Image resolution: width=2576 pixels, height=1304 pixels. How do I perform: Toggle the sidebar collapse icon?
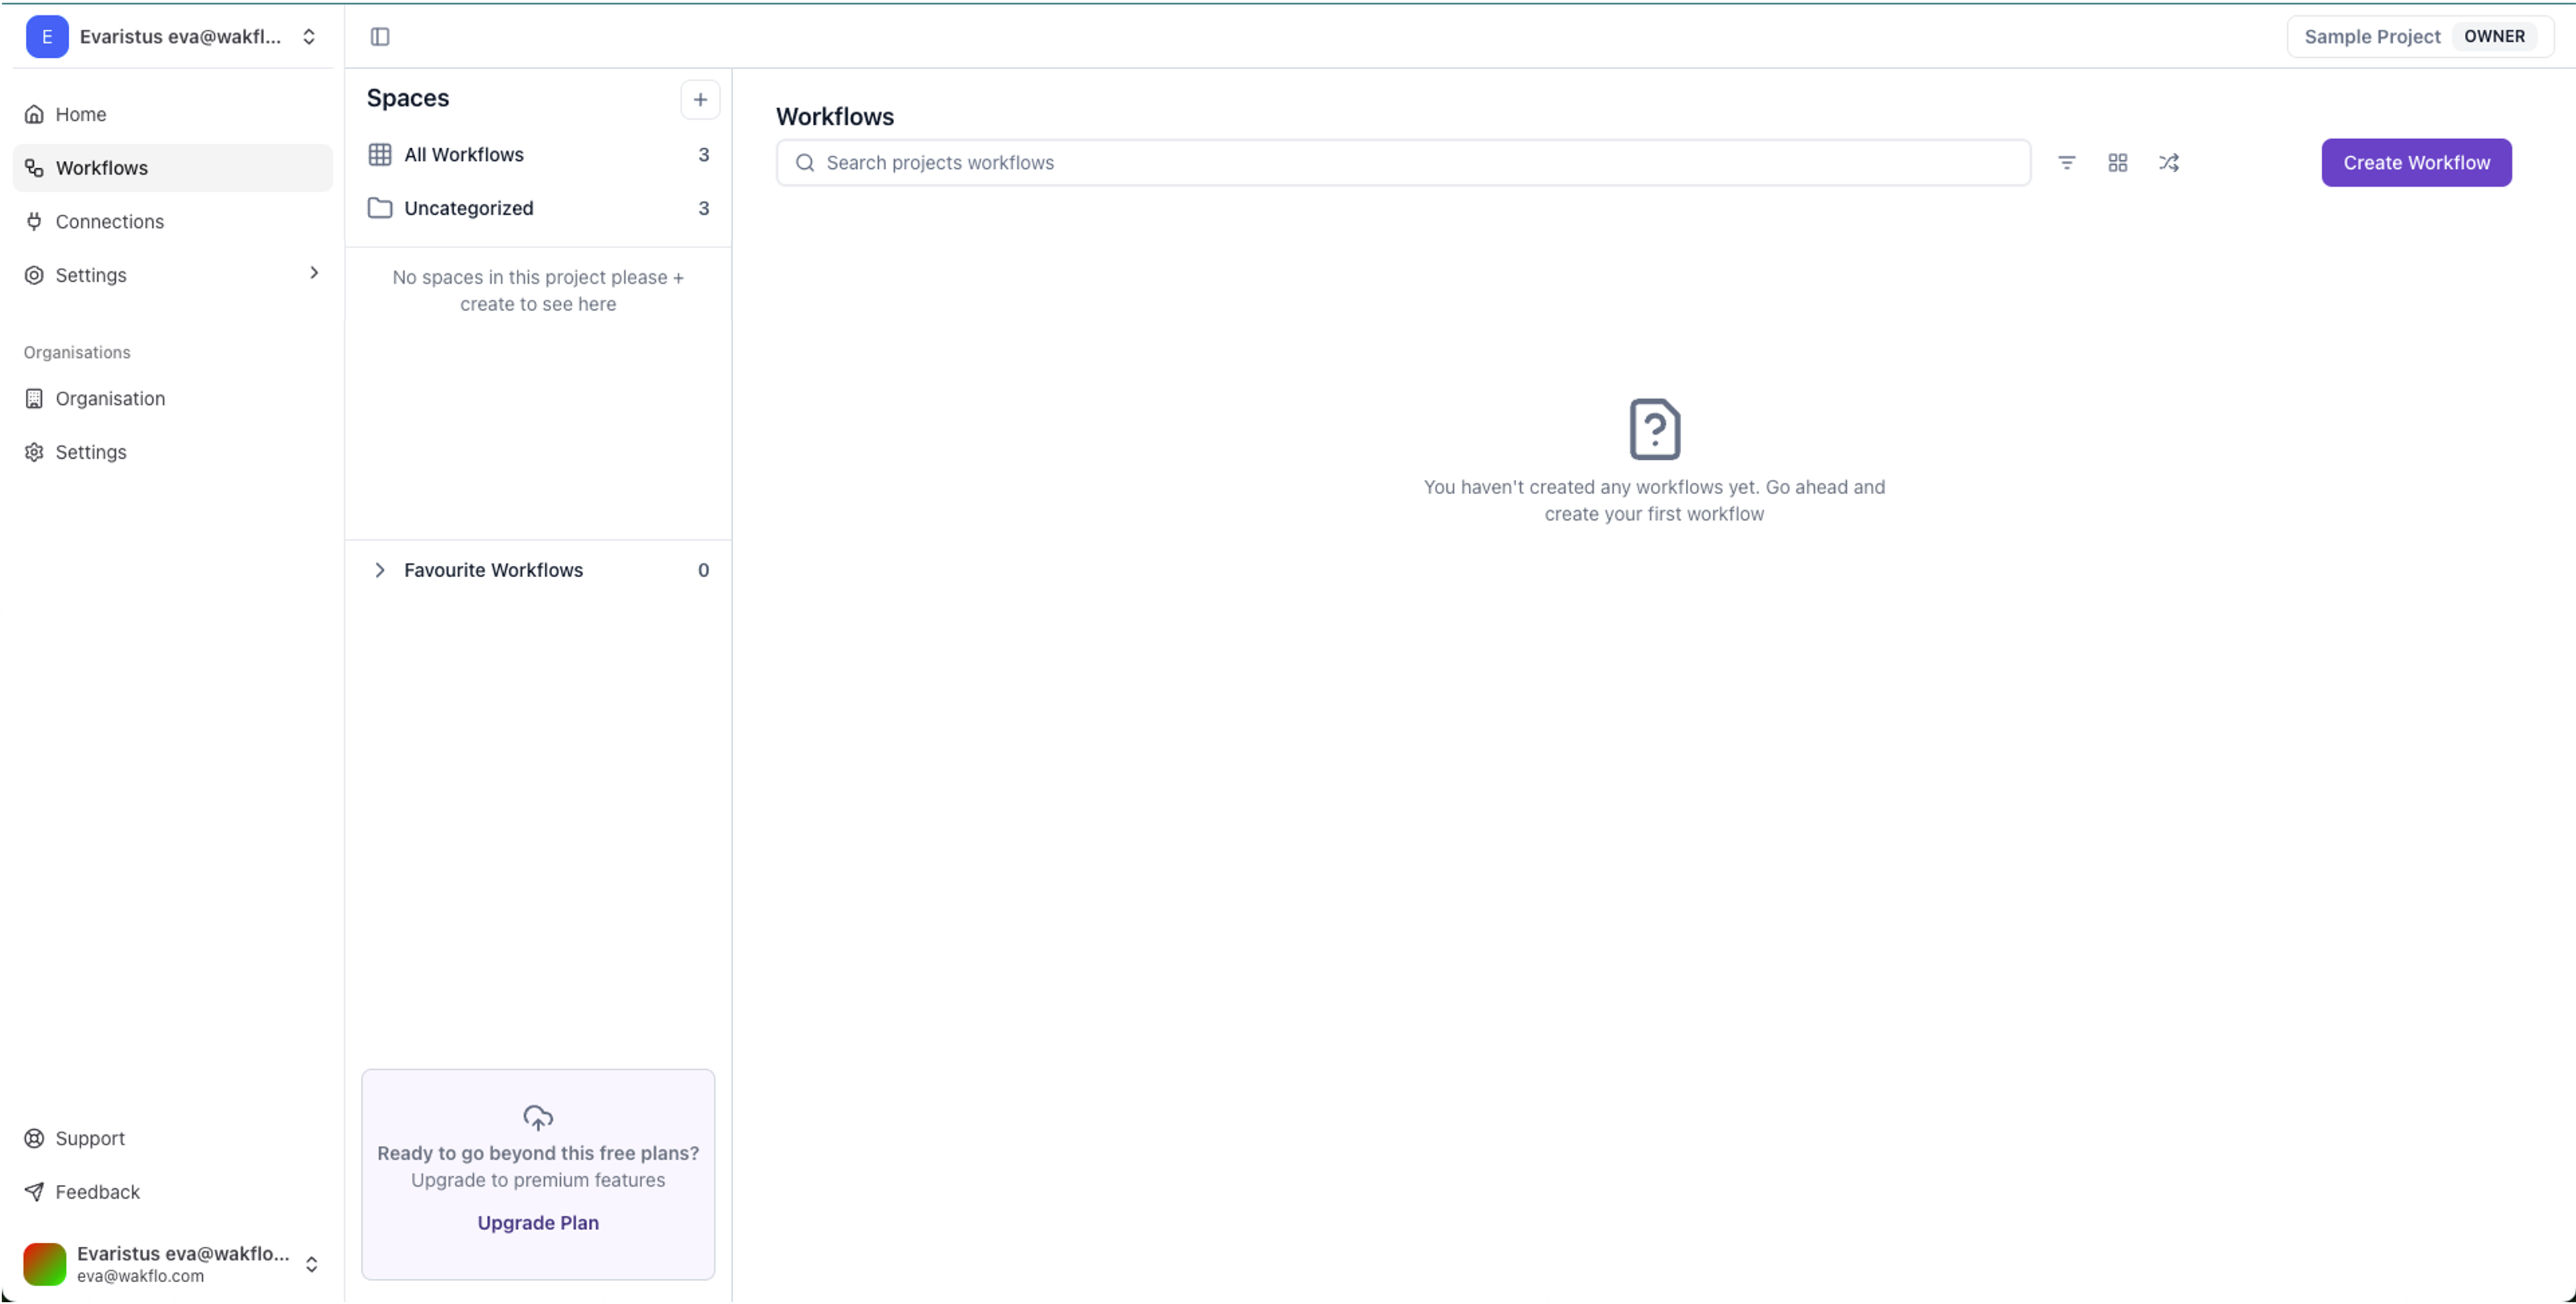point(380,37)
